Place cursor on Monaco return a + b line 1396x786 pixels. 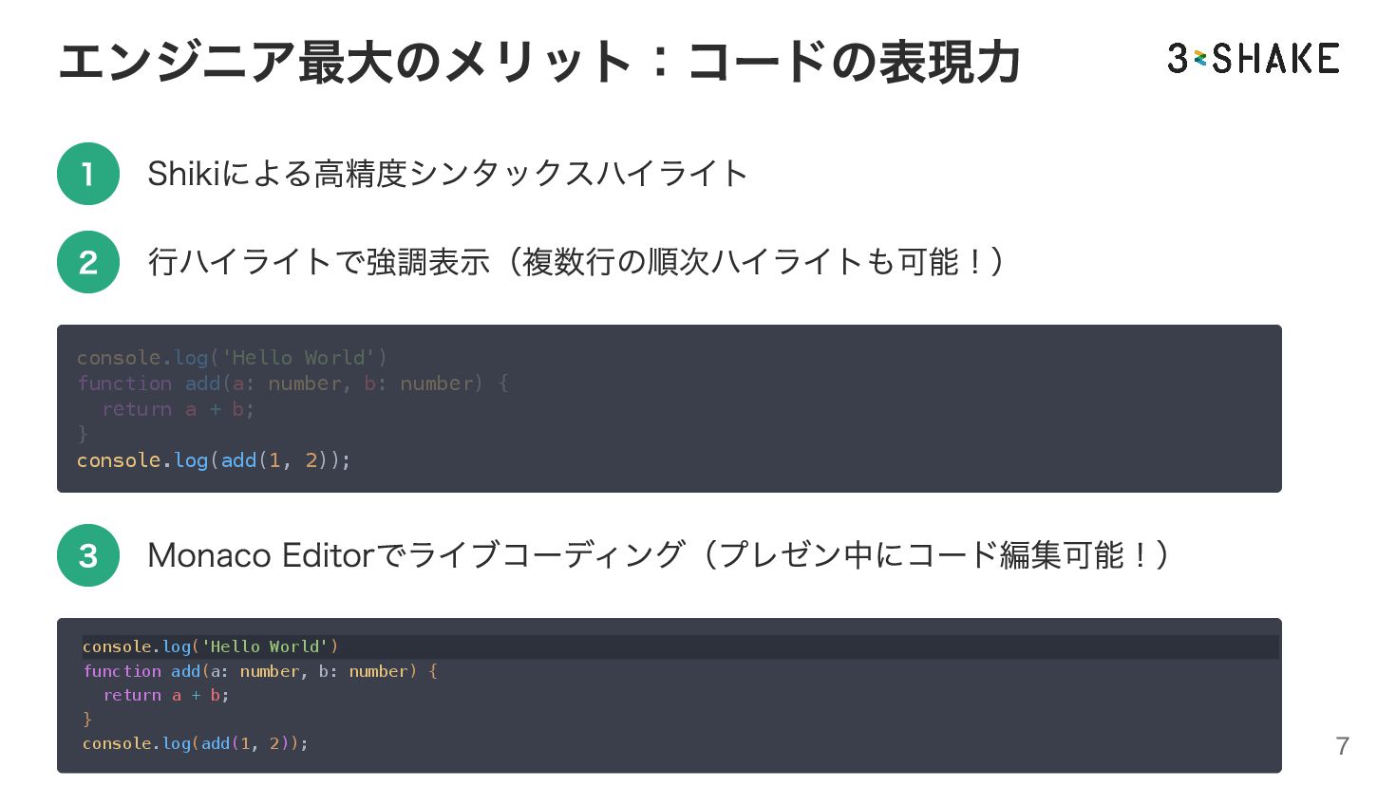[x=166, y=696]
